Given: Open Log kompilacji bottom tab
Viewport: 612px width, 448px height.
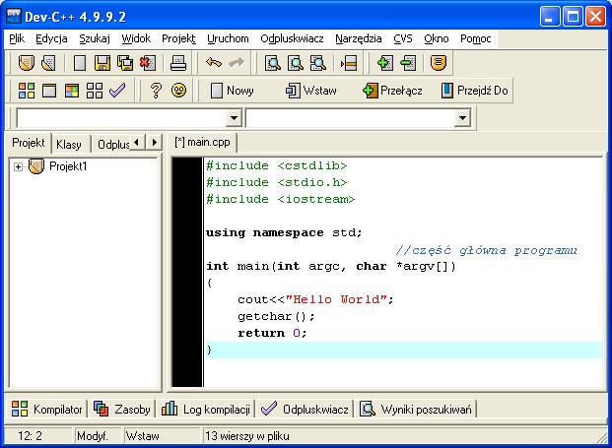Looking at the screenshot, I should (206, 409).
